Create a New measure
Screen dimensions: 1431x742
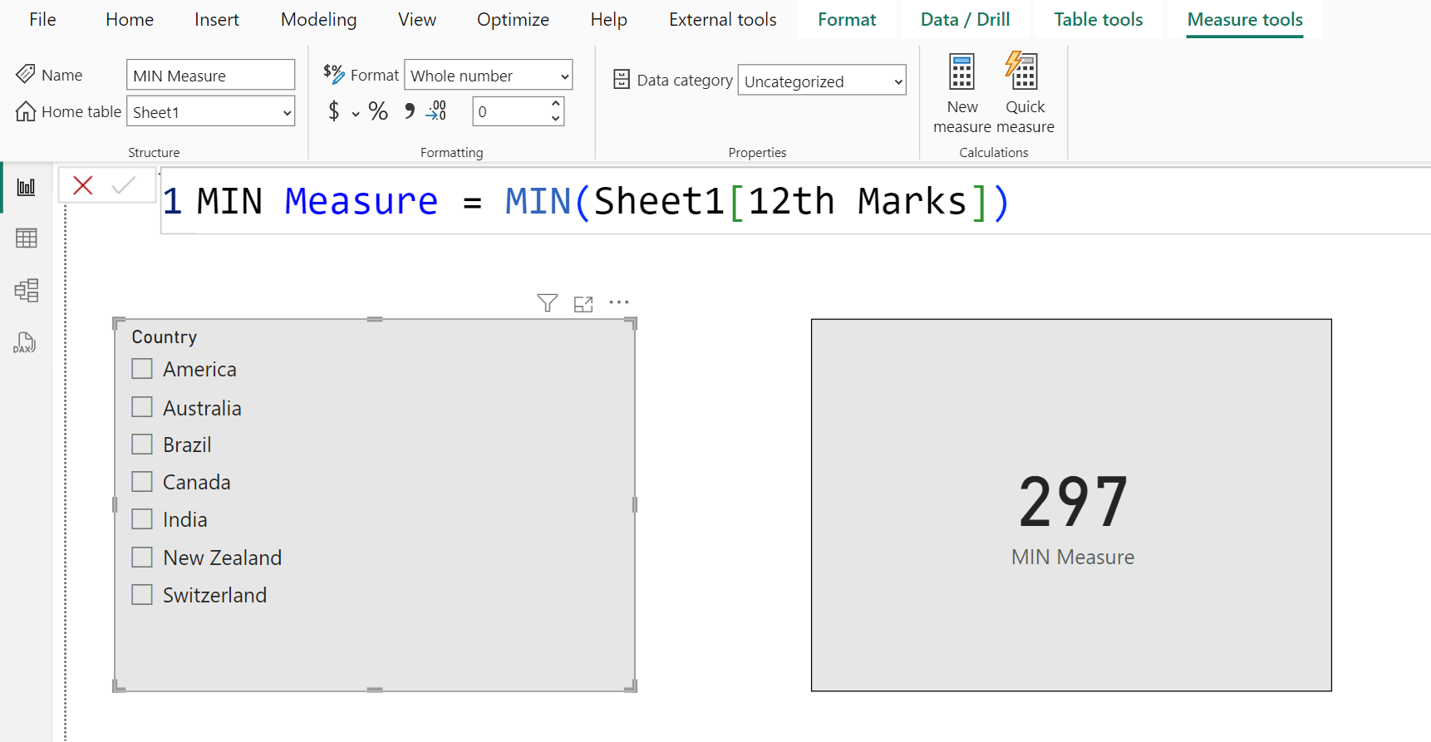click(x=961, y=93)
